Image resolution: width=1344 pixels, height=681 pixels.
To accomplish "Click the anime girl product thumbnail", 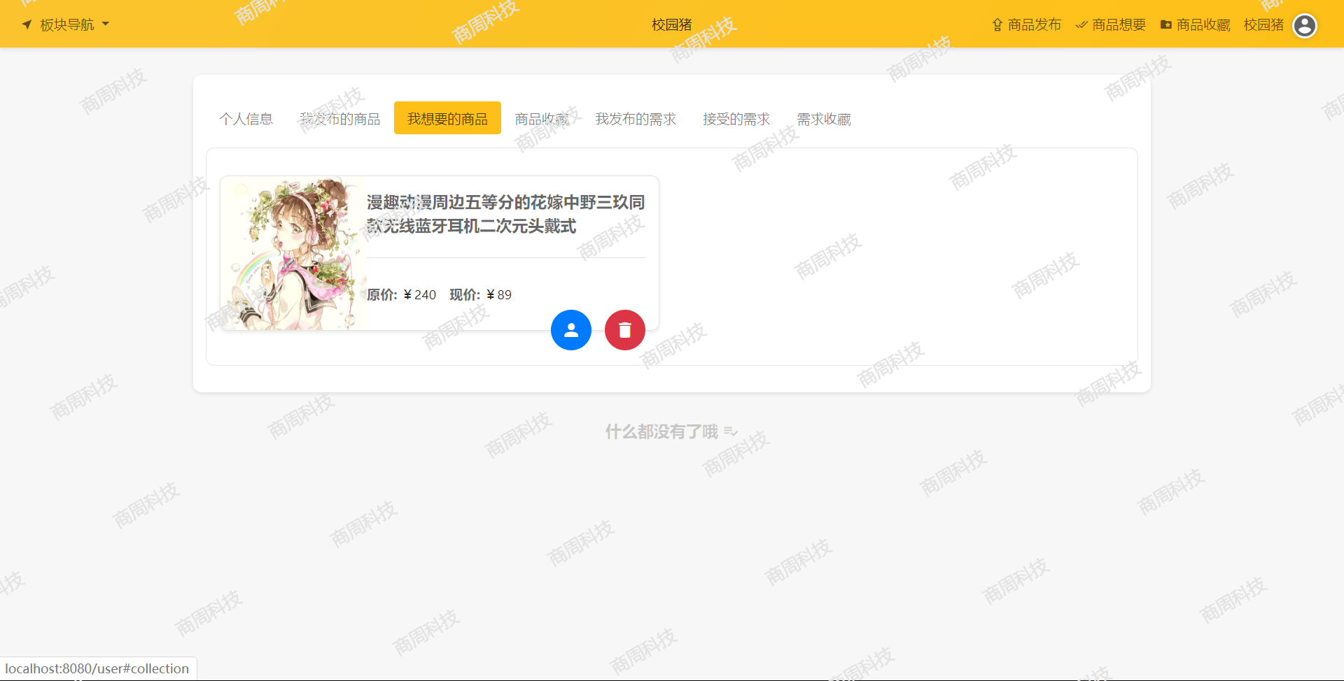I will click(293, 253).
